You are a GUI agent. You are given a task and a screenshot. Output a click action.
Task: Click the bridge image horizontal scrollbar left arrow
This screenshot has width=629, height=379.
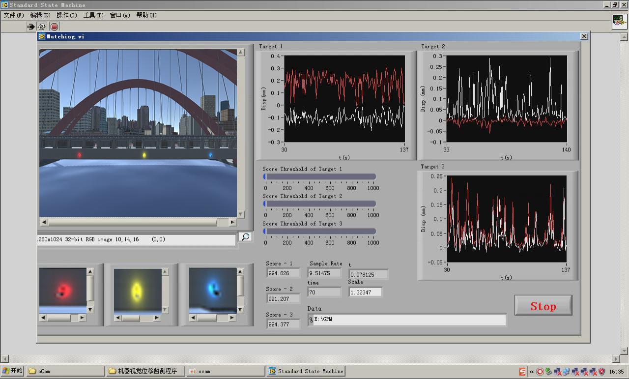(x=44, y=222)
